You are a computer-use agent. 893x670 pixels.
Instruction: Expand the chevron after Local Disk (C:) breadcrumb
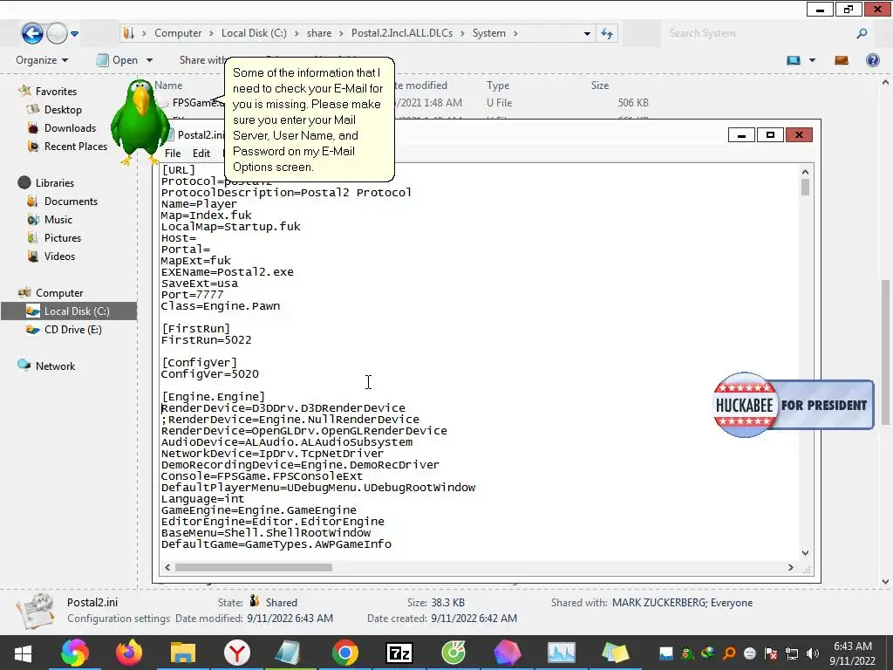[x=297, y=34]
